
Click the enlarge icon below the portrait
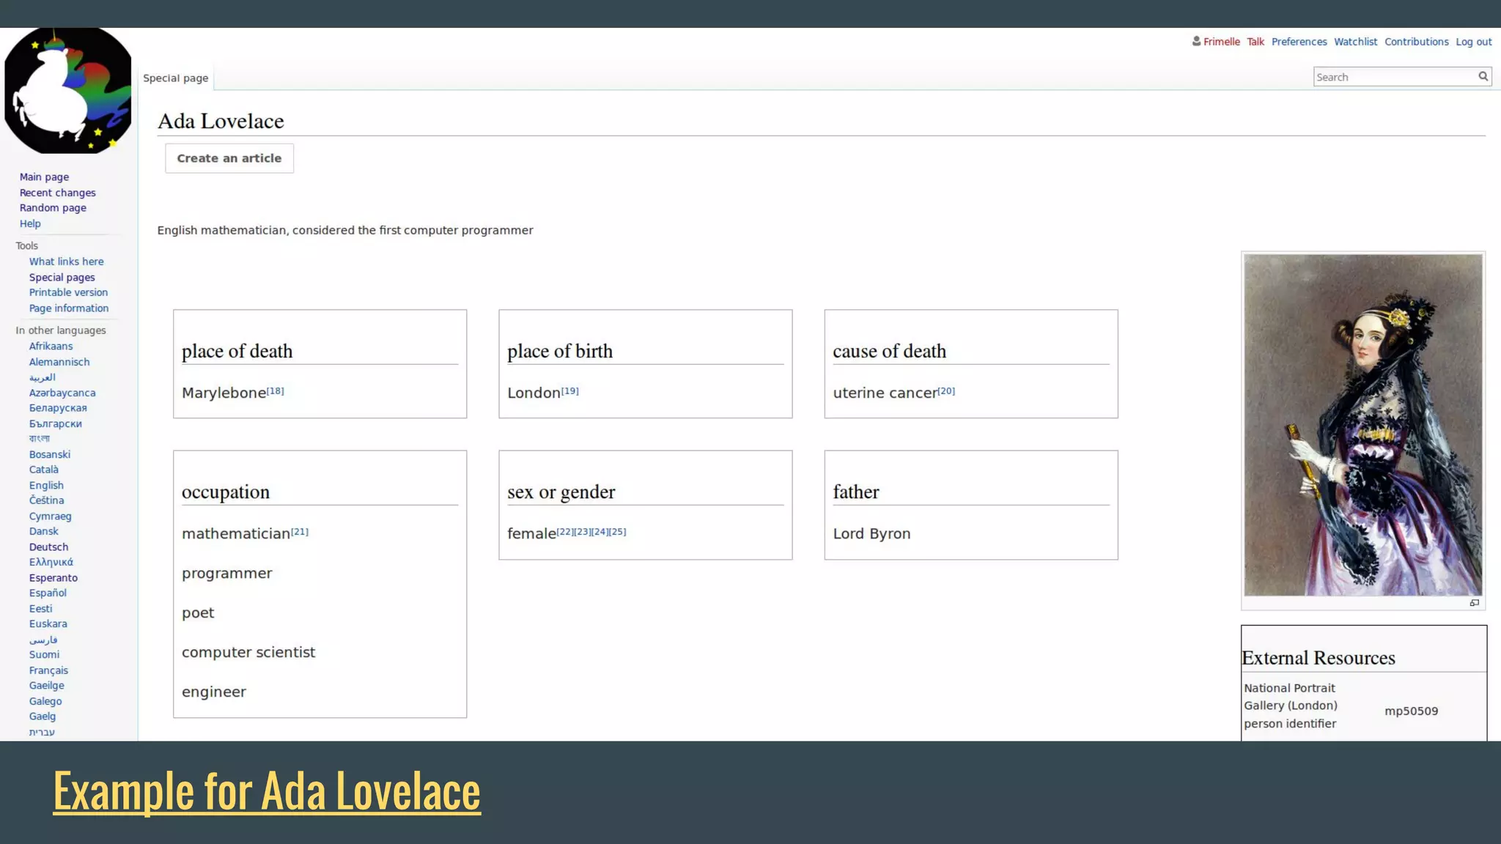pos(1474,603)
